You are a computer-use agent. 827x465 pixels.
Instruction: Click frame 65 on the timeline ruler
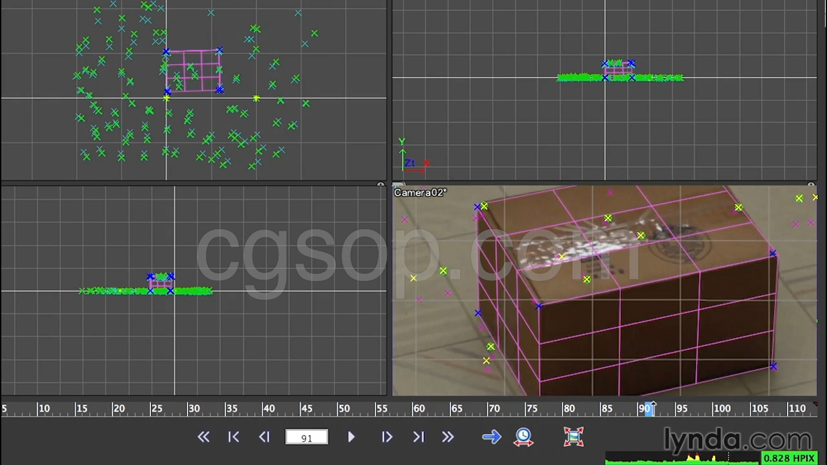[x=456, y=408]
